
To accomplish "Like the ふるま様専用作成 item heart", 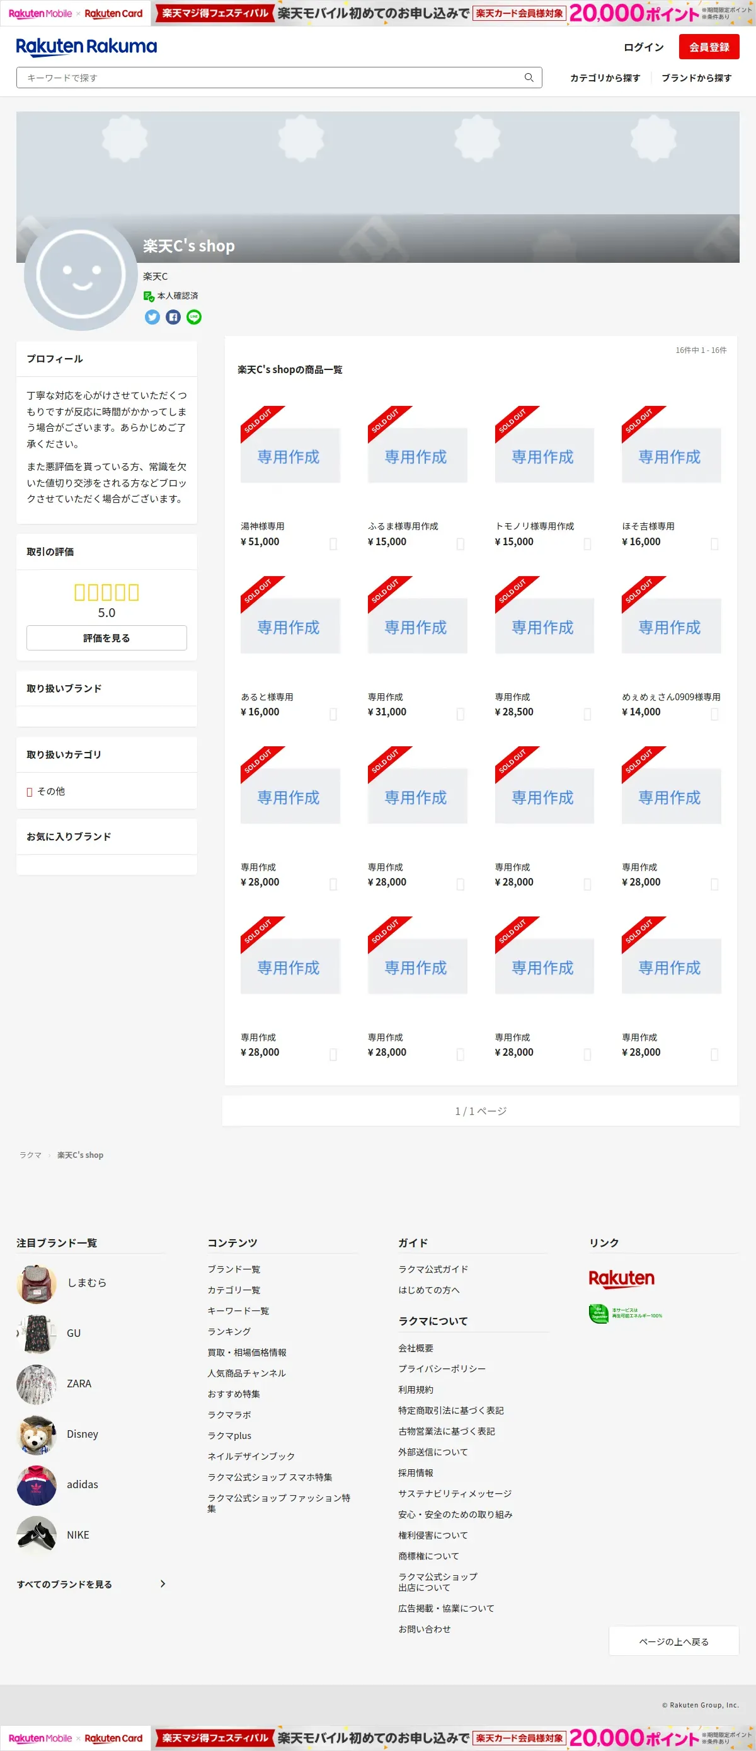I will [x=460, y=543].
